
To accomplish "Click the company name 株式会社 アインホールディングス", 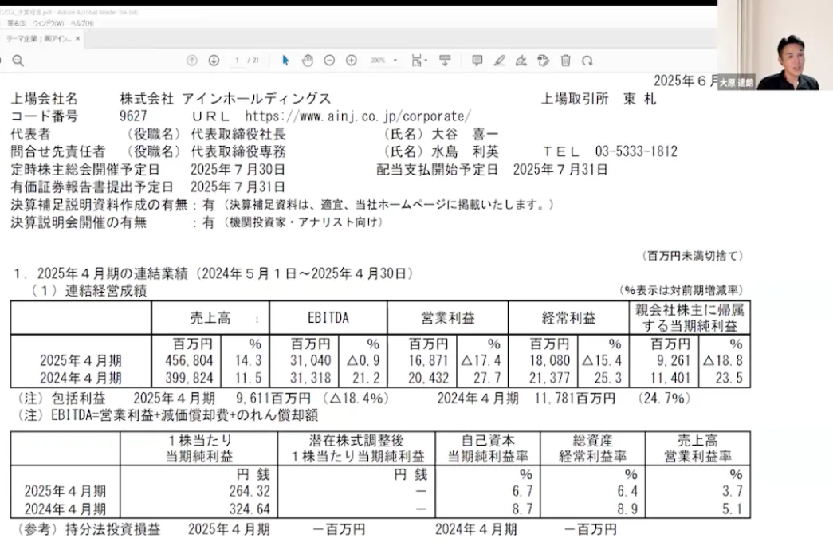I will click(x=226, y=98).
